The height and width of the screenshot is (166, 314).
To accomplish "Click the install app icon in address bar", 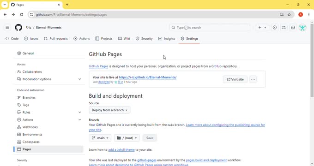I will point(282,15).
